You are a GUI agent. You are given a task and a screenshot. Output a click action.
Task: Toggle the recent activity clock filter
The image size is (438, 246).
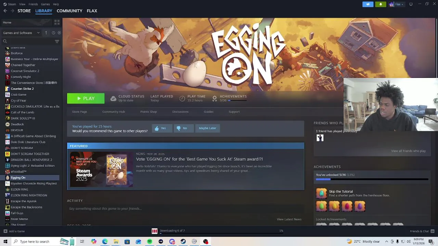point(53,33)
